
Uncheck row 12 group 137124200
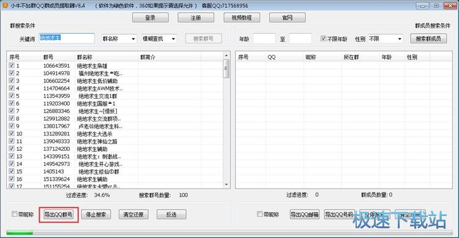12,149
